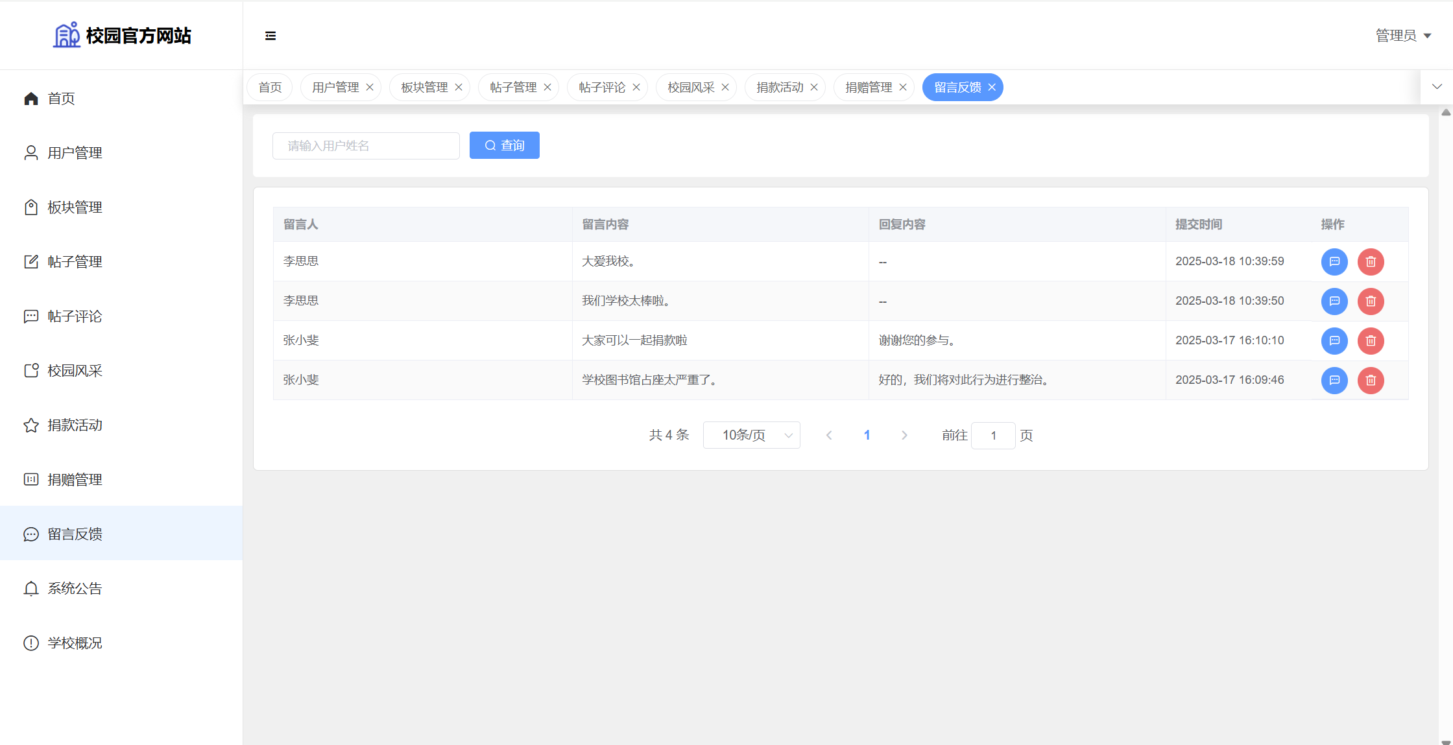Select page 1 in pagination
Image resolution: width=1453 pixels, height=745 pixels.
point(867,435)
